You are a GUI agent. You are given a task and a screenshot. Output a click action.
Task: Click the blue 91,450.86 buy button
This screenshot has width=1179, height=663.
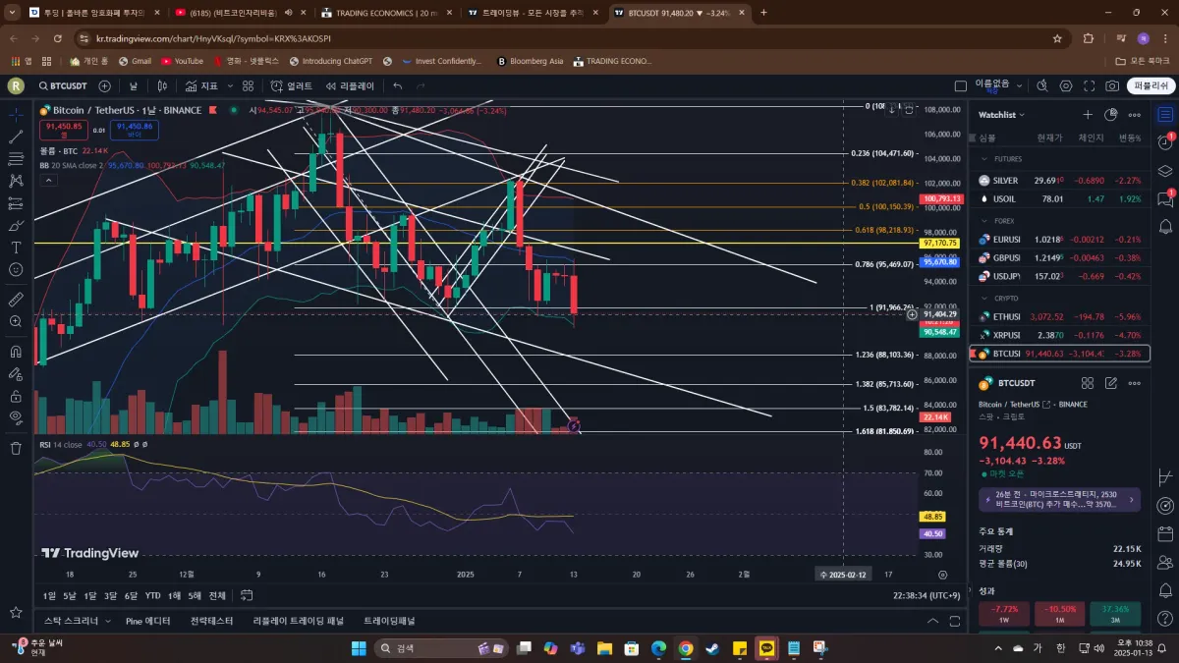(134, 129)
